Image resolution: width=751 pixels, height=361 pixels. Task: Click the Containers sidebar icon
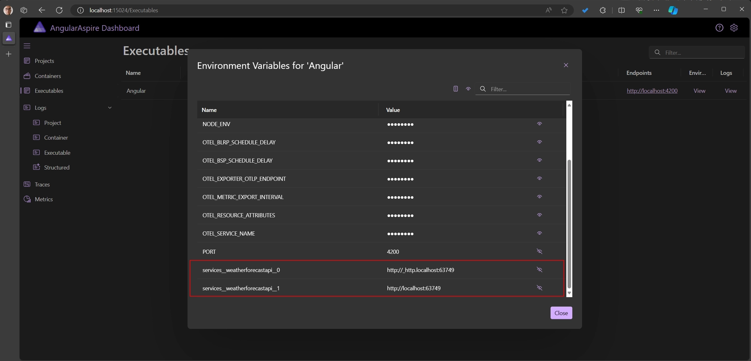pos(27,76)
